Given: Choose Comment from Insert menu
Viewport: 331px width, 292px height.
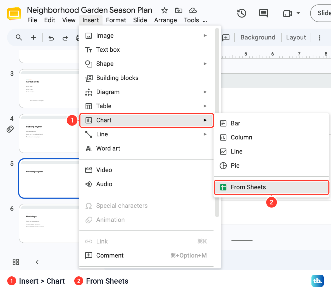Looking at the screenshot, I should point(146,255).
